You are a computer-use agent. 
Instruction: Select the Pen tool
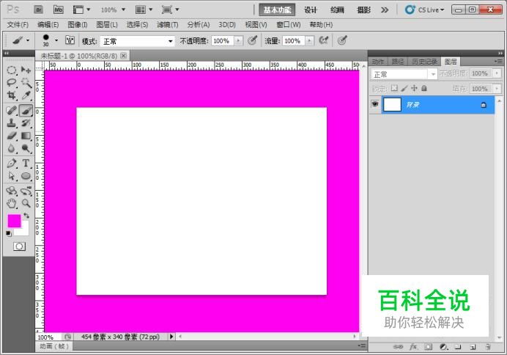click(x=11, y=164)
